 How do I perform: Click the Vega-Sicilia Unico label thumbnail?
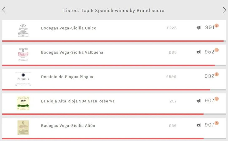23,30
